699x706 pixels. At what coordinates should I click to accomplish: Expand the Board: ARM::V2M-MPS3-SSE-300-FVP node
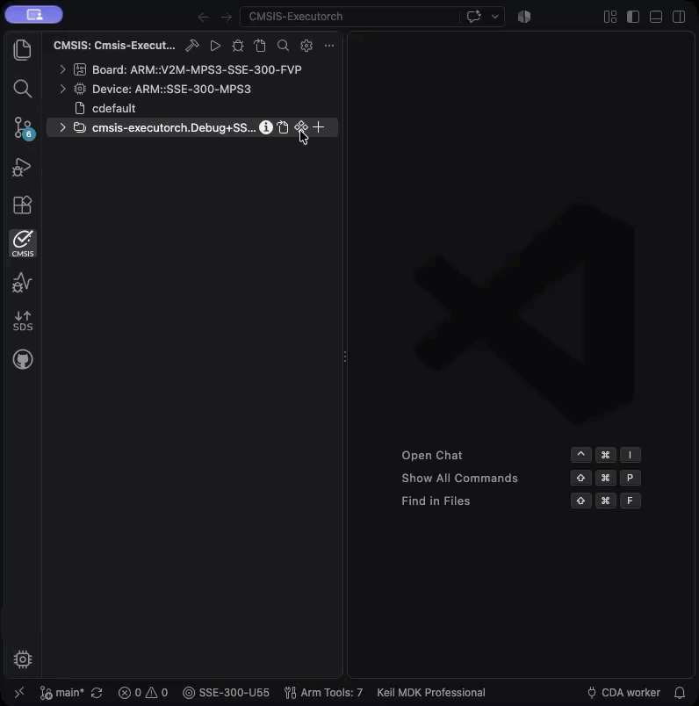coord(62,69)
